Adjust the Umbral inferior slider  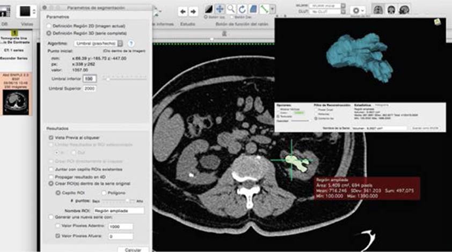pyautogui.click(x=108, y=78)
